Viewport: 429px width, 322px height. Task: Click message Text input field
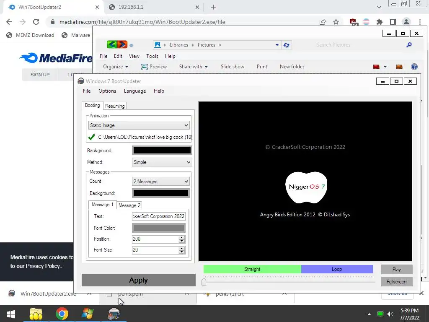(x=159, y=216)
